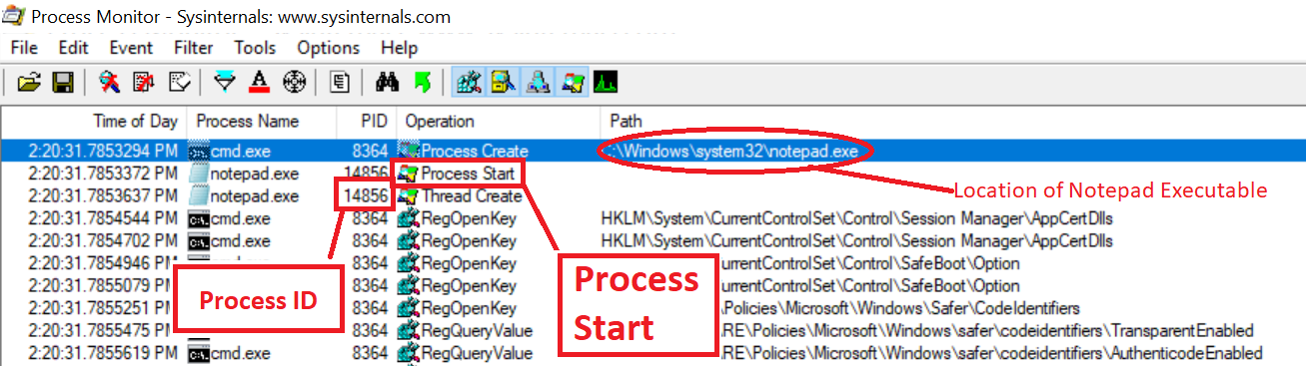1308x366 pixels.
Task: Click the notepad icon in the 2:20:31.7853637 row
Action: [198, 196]
